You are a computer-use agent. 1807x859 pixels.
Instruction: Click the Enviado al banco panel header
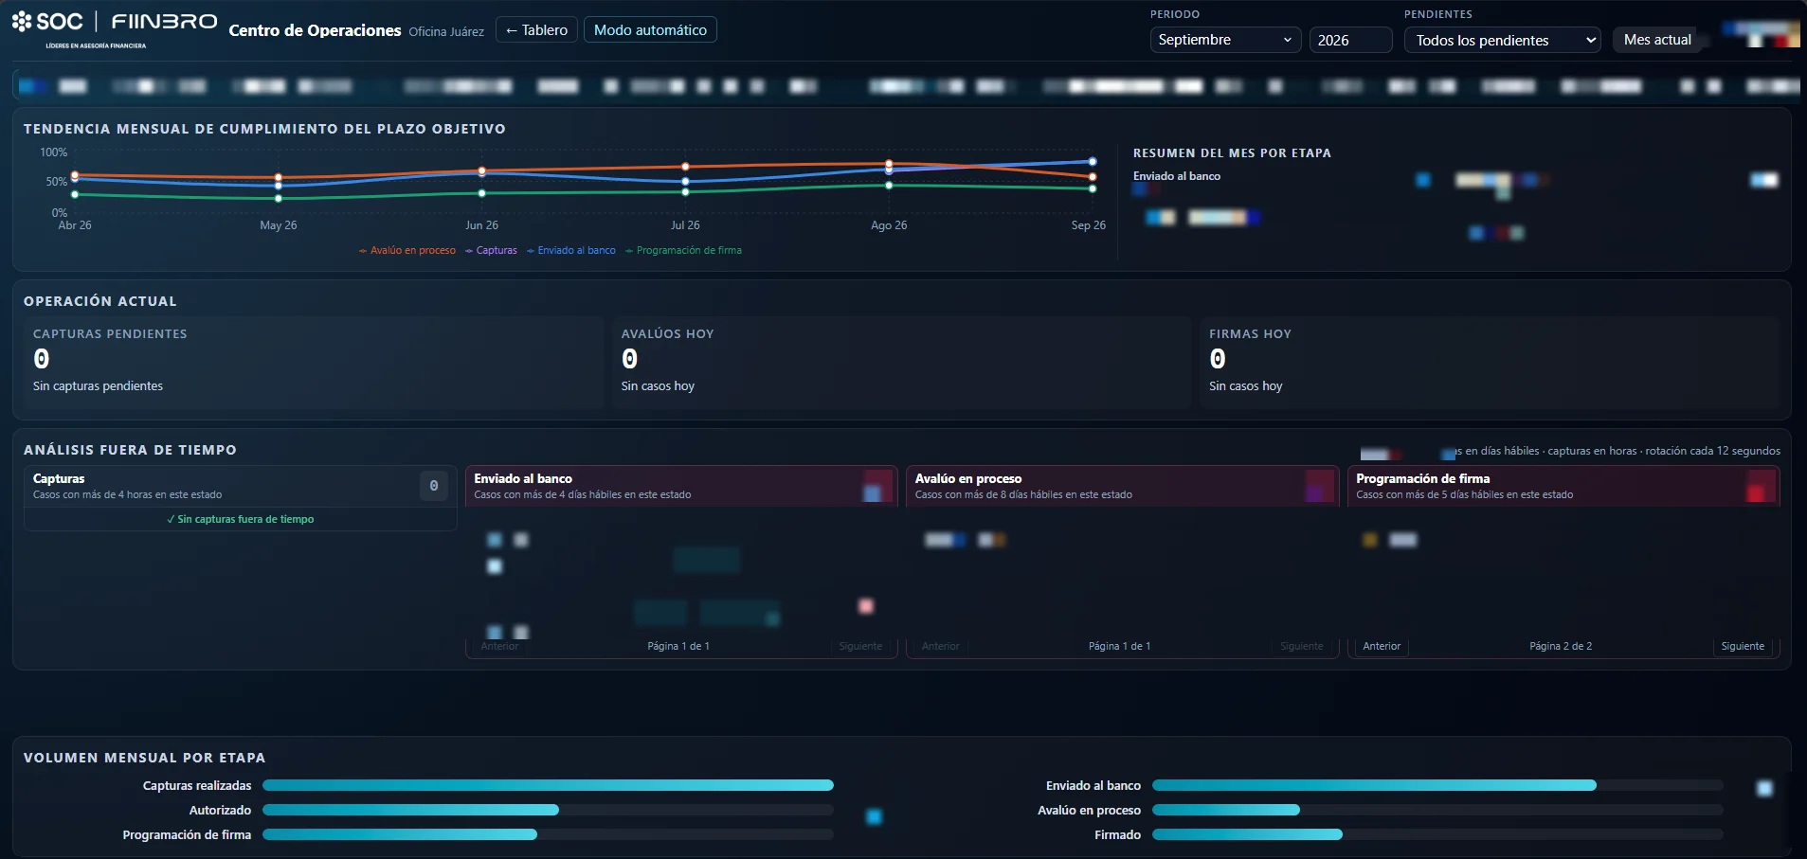pos(681,486)
